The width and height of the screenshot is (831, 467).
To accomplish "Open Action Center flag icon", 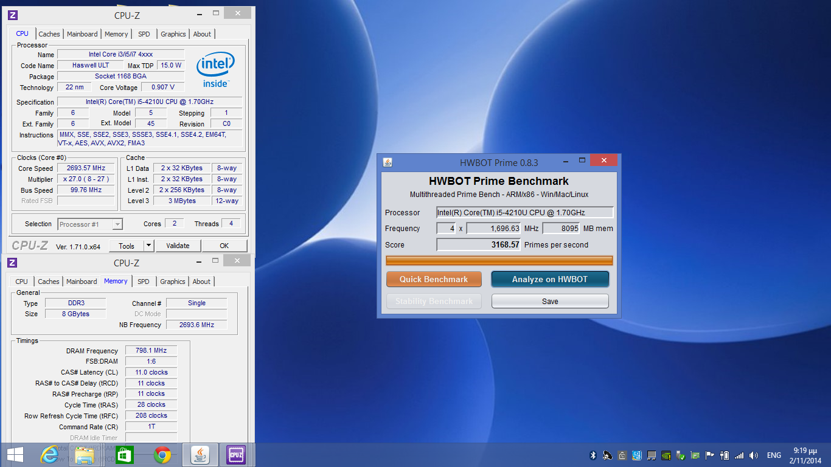I will coord(710,455).
